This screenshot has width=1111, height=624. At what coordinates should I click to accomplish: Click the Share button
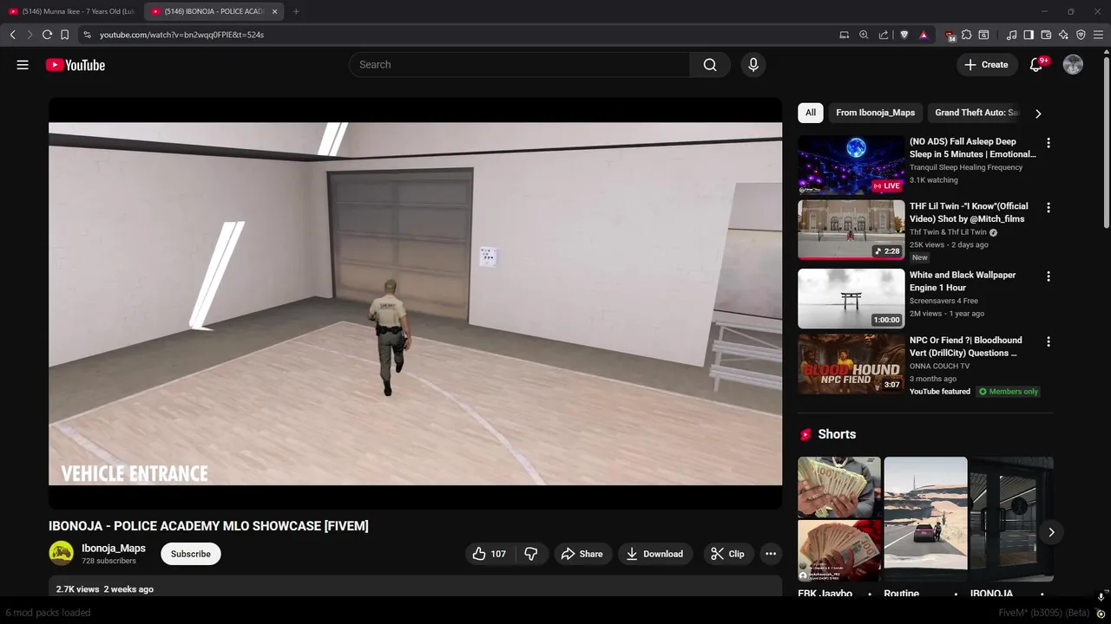[582, 554]
